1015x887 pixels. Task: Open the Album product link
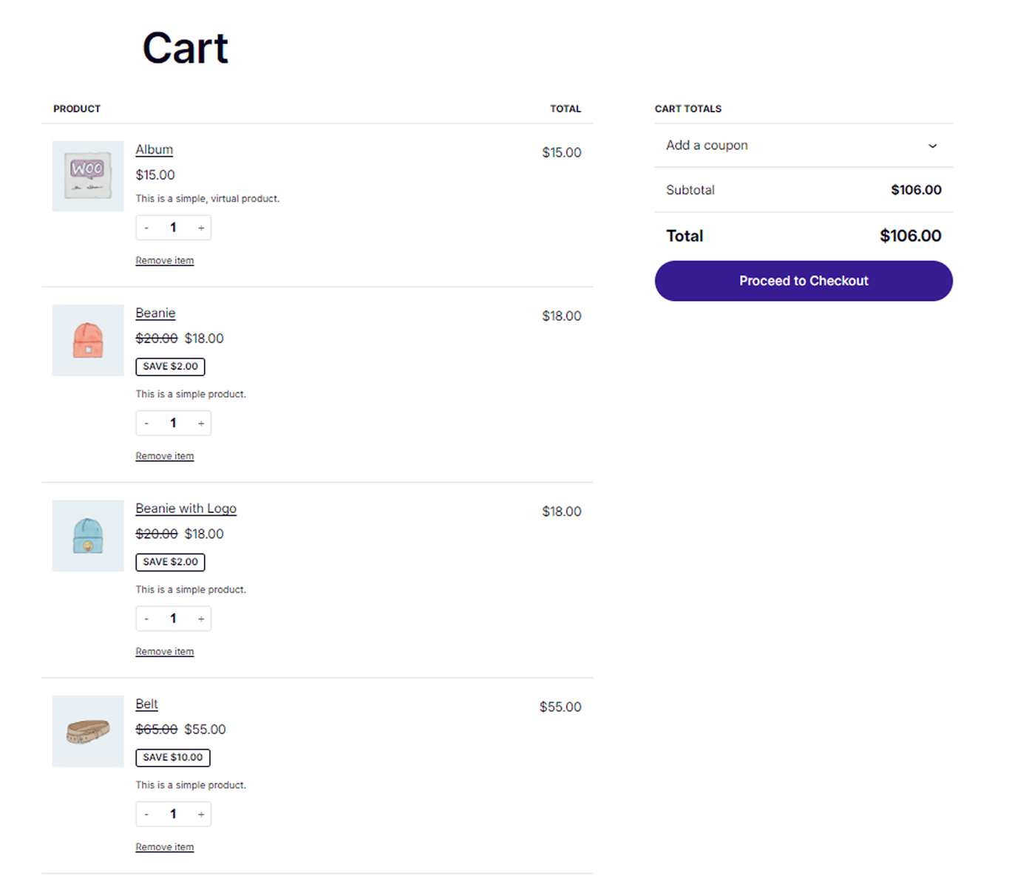(x=154, y=149)
